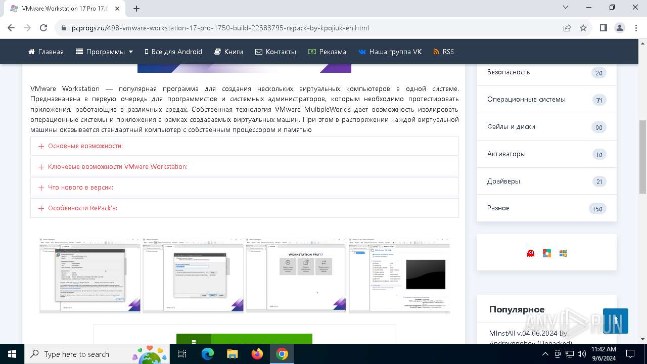Screen dimensions: 647x364
Task: Click the red ghost icon in sidebar
Action: tap(531, 253)
